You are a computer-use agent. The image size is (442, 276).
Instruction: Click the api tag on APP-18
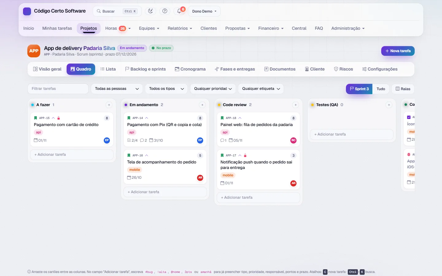(x=225, y=132)
